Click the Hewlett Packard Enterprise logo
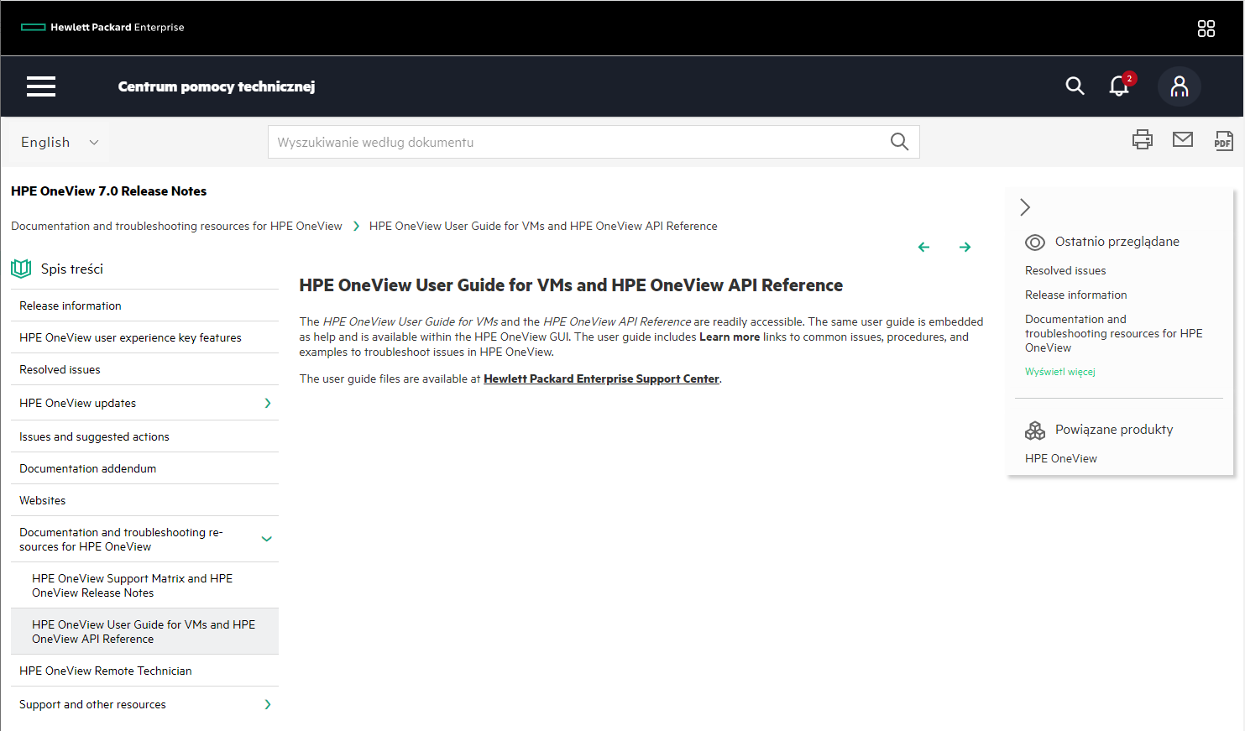The height and width of the screenshot is (731, 1245). pos(102,27)
